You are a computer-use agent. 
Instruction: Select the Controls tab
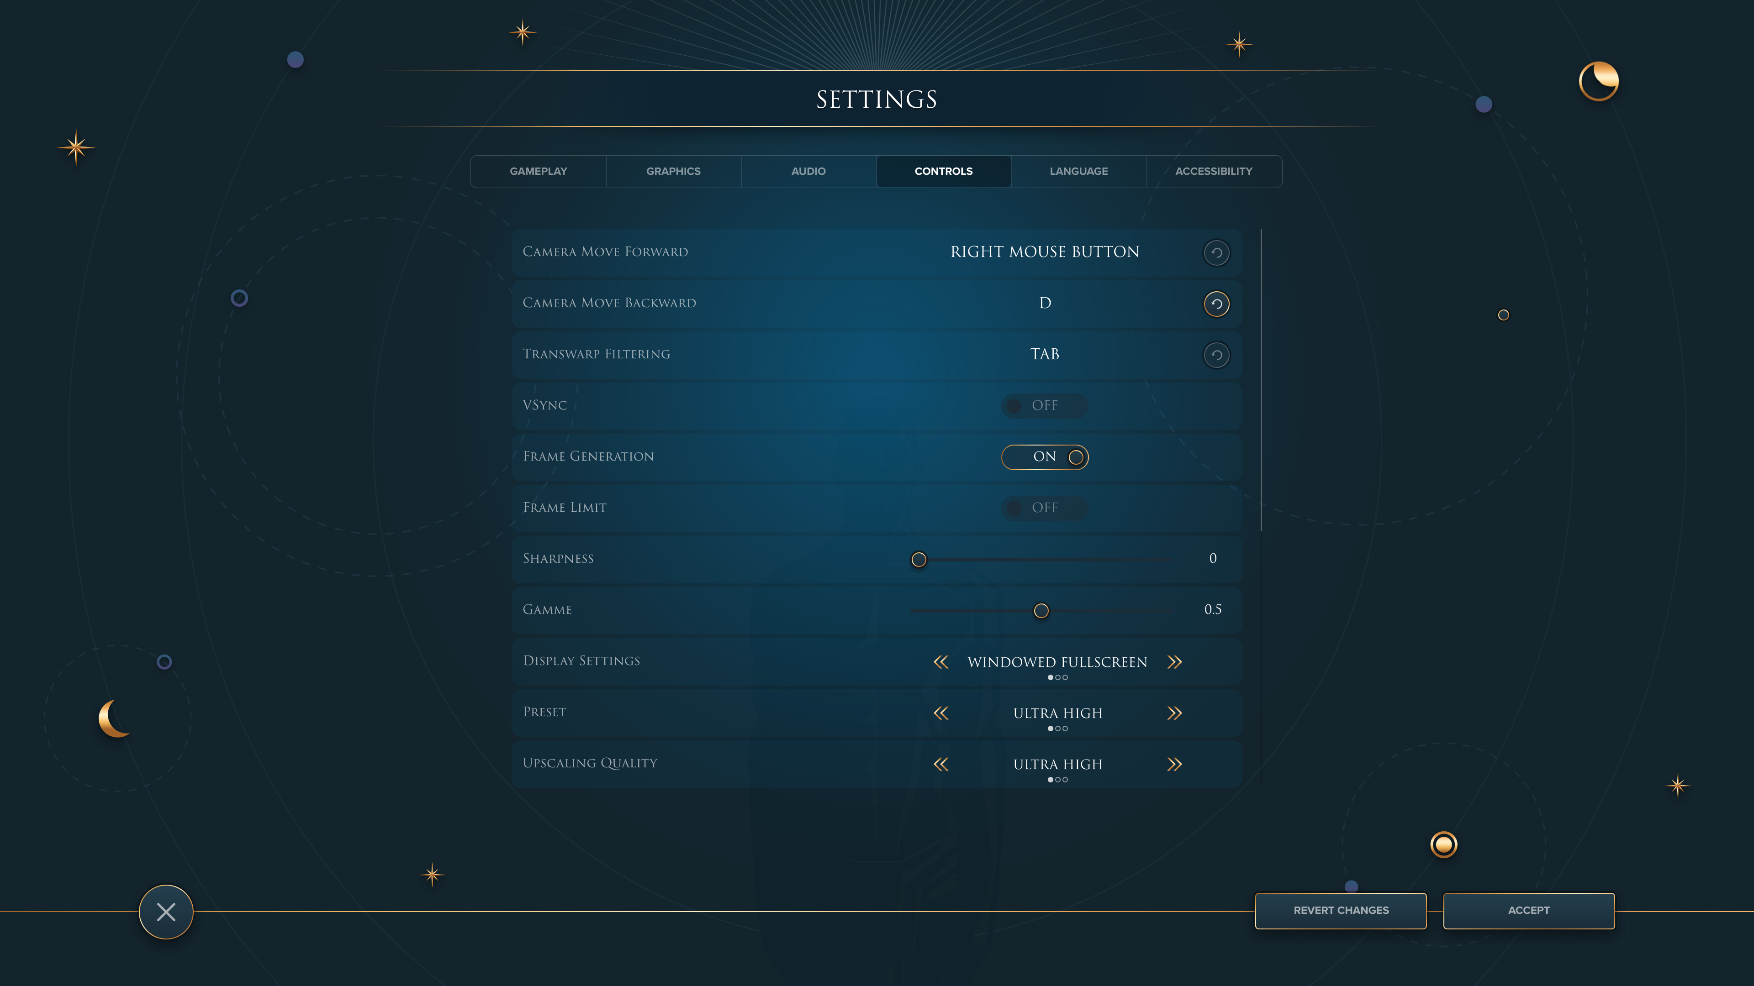[x=944, y=172]
